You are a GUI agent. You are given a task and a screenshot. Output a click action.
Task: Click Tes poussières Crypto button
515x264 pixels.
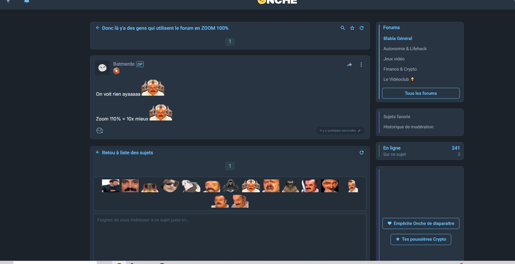421,239
